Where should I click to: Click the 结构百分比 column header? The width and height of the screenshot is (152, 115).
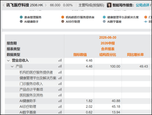pyautogui.click(x=108, y=55)
